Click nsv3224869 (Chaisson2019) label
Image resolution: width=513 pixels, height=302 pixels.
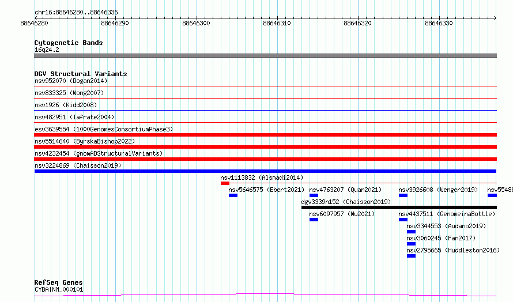point(78,165)
